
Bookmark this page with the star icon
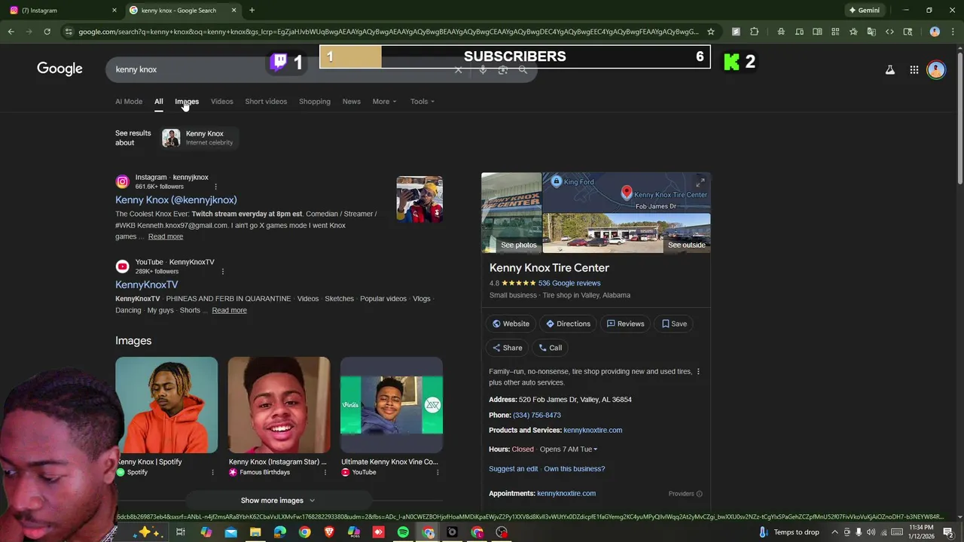point(710,32)
